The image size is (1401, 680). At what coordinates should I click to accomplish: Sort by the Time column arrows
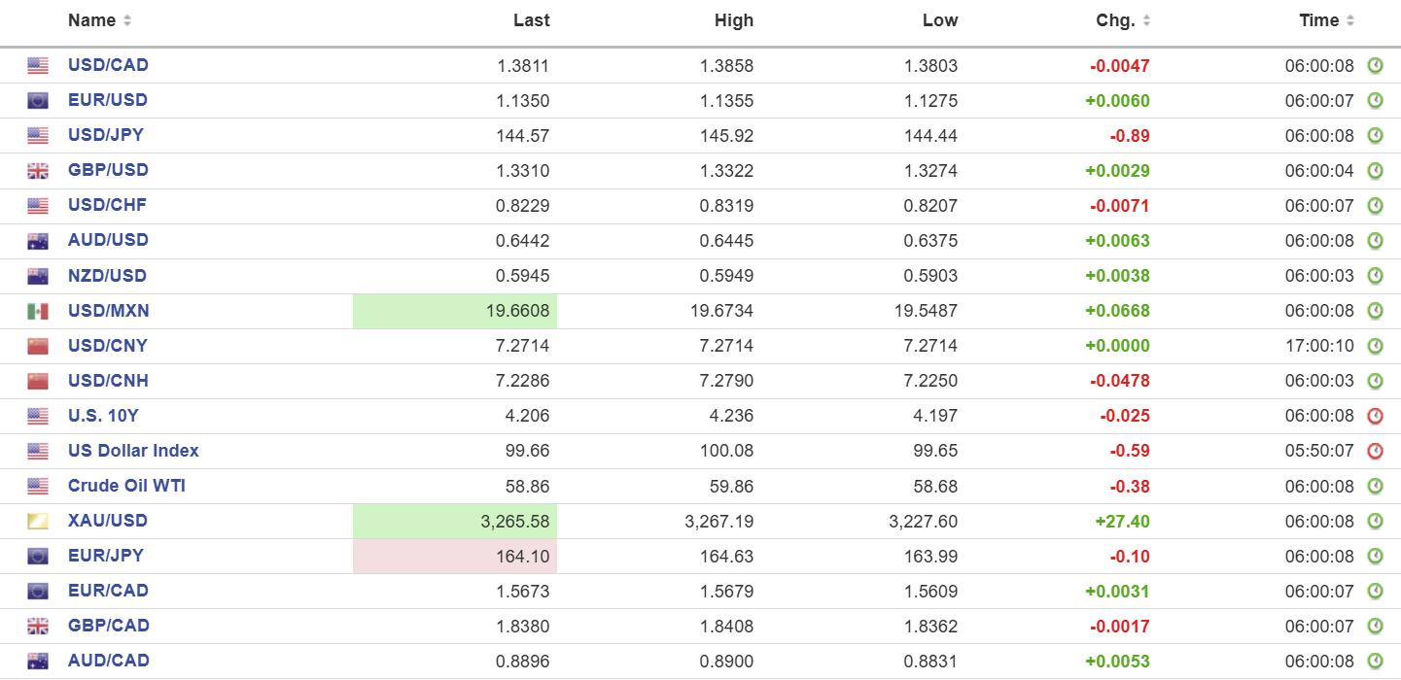[x=1350, y=21]
